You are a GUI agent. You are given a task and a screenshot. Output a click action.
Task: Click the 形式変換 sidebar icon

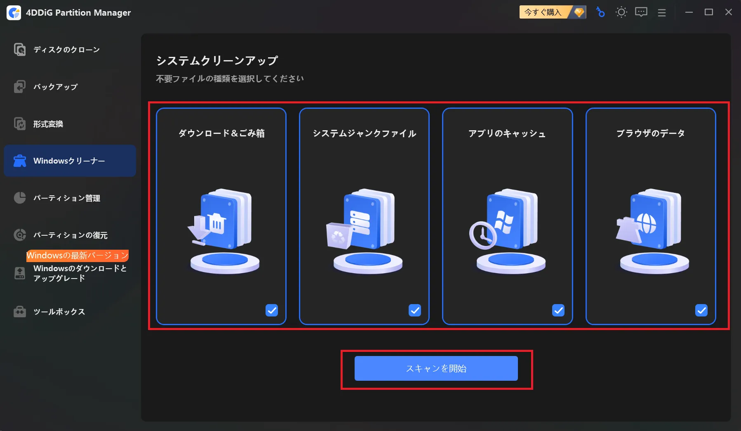coord(20,124)
